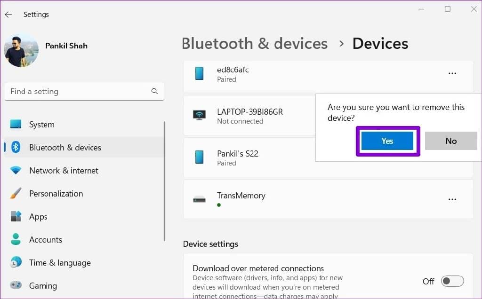
Task: Click the TransMemory storage drive icon
Action: (x=199, y=199)
